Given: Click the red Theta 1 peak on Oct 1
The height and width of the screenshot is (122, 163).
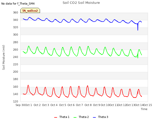Looking at the screenshot, I should pyautogui.click(x=28, y=85).
